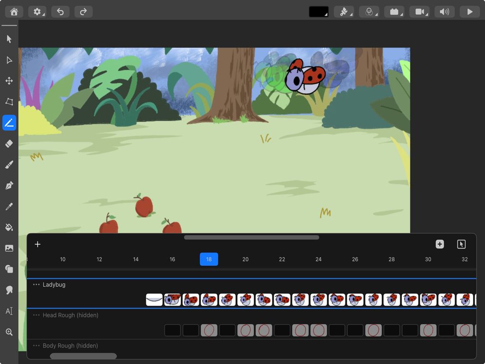This screenshot has width=485, height=364.
Task: Open the black color swatch picker
Action: (319, 11)
